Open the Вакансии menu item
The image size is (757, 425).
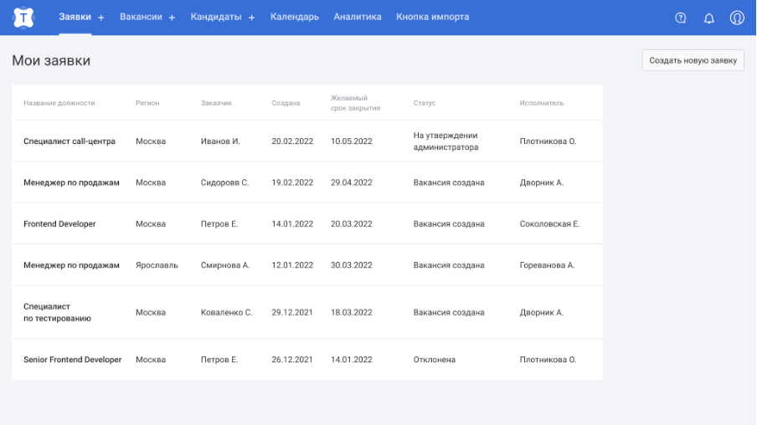(141, 17)
